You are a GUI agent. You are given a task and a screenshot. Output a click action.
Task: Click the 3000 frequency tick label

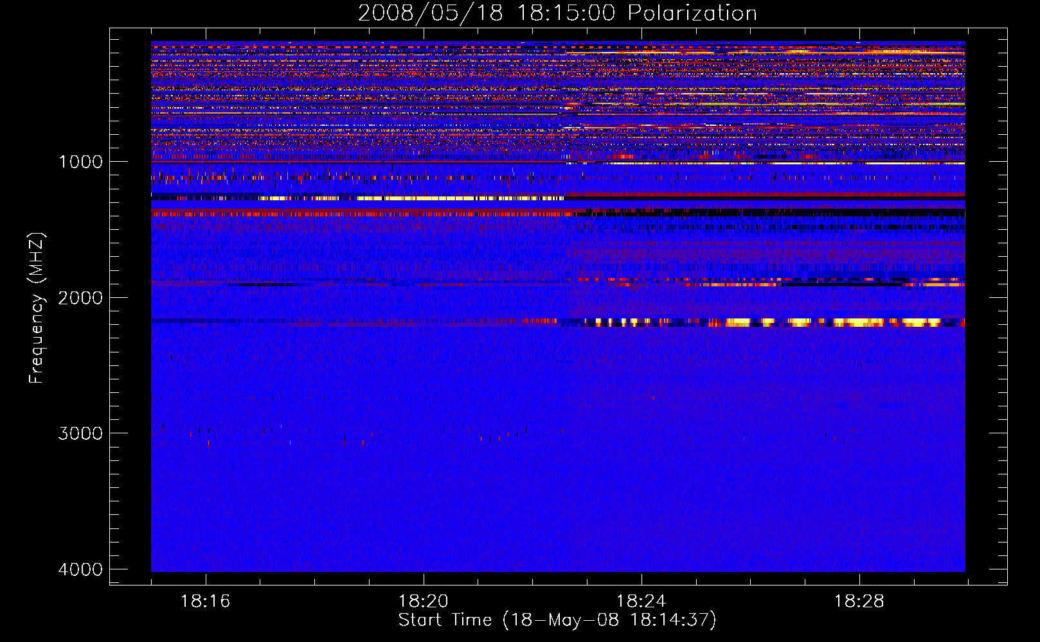(x=80, y=433)
